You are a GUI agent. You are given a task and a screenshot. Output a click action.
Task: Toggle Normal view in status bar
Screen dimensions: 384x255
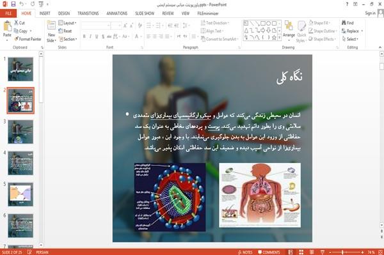pyautogui.click(x=291, y=252)
